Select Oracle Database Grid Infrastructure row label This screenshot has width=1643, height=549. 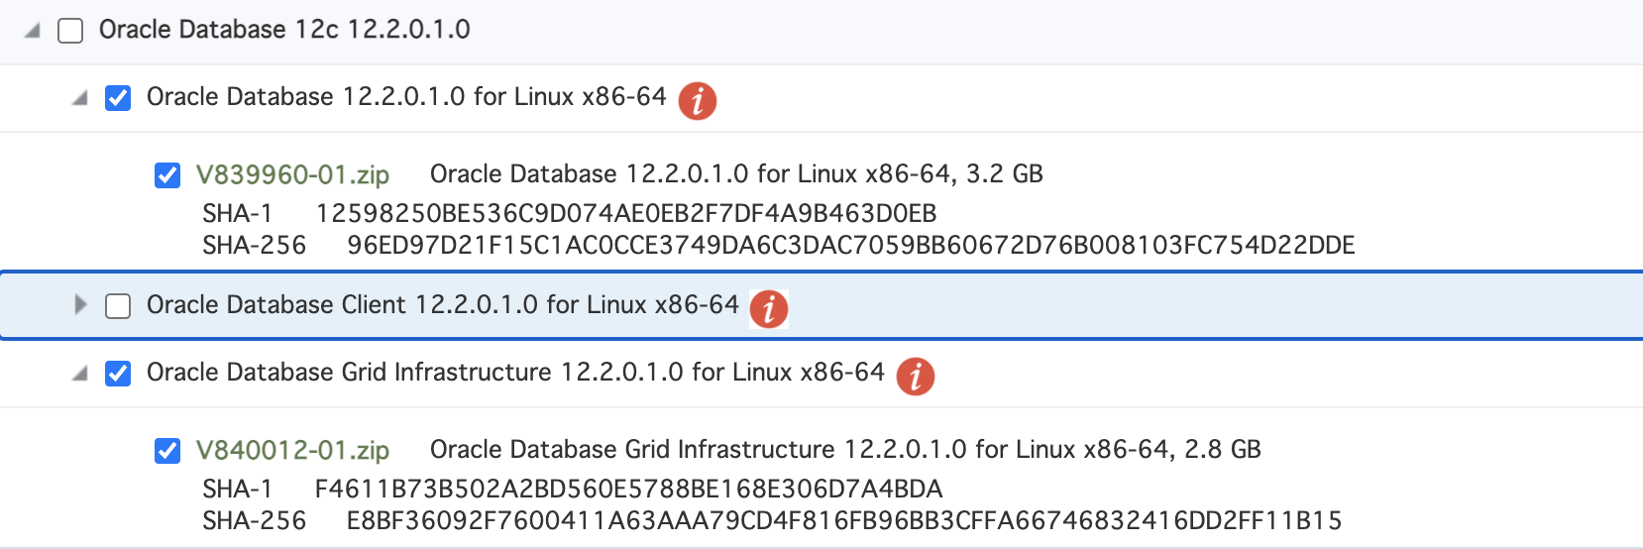tap(515, 372)
